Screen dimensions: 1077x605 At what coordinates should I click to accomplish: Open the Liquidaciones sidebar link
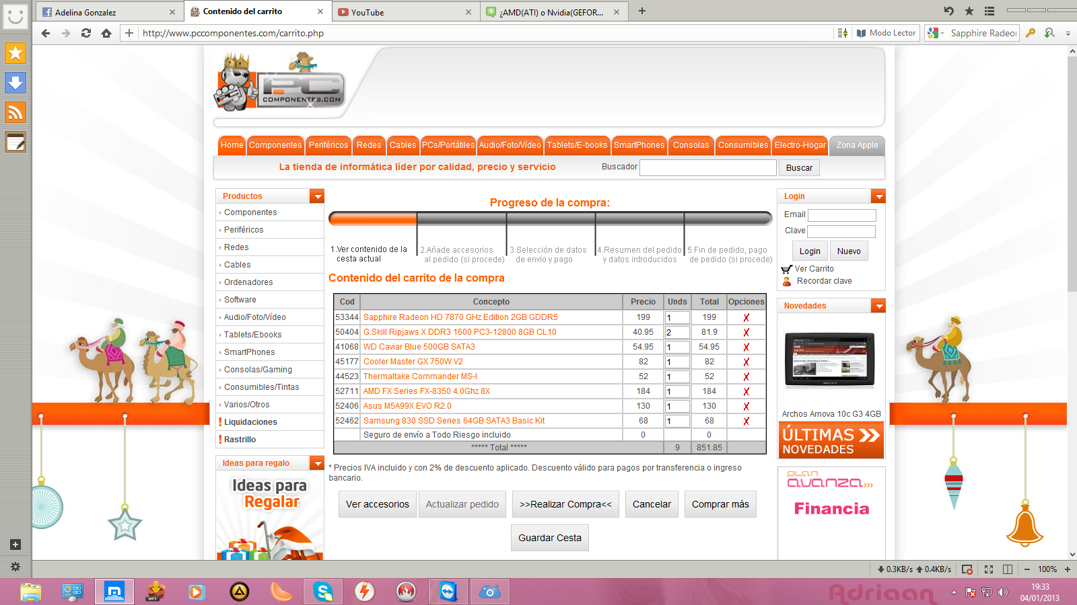[x=250, y=422]
